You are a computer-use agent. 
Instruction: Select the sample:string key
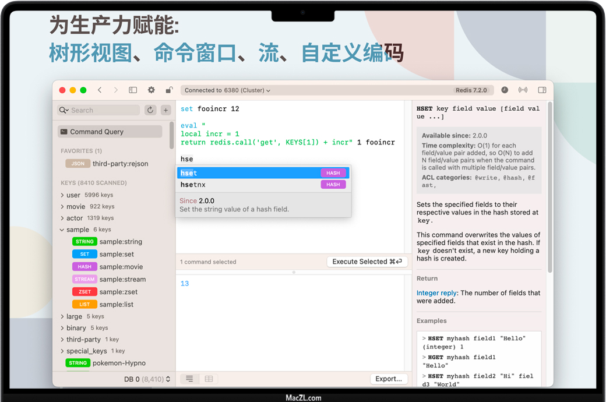[x=121, y=242]
